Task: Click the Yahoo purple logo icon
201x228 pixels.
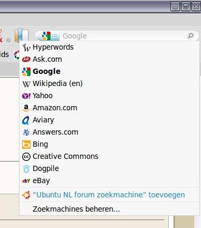Action: point(26,96)
